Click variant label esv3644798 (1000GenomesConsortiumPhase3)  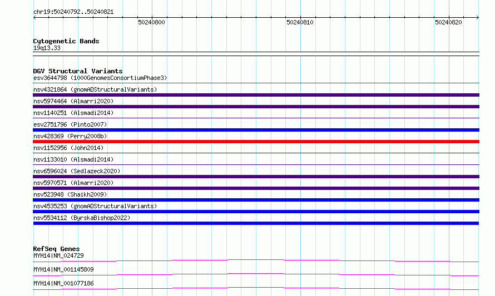coord(100,78)
